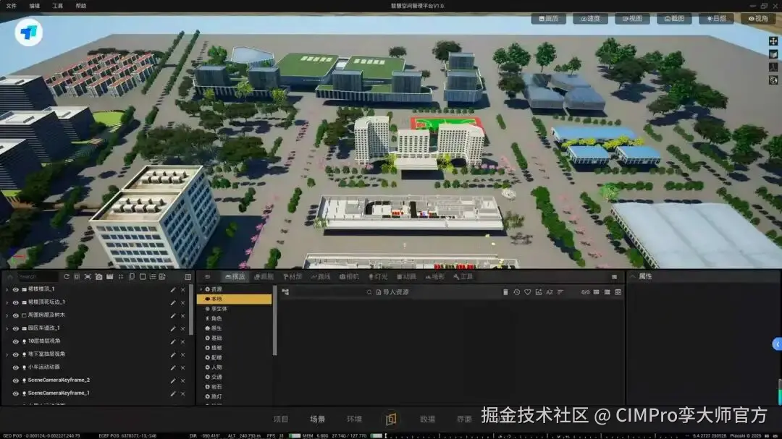Image resolution: width=782 pixels, height=439 pixels.
Task: Click the 日照 sunlight button
Action: [715, 18]
